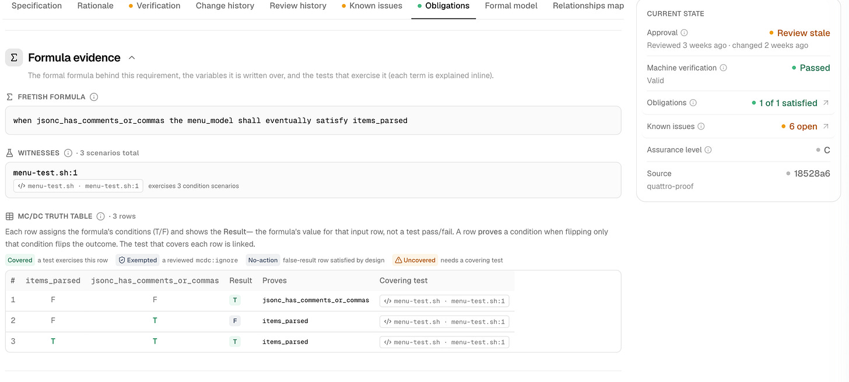Open covering test link in row 2
Viewport: 849px width, 382px height.
pyautogui.click(x=444, y=321)
